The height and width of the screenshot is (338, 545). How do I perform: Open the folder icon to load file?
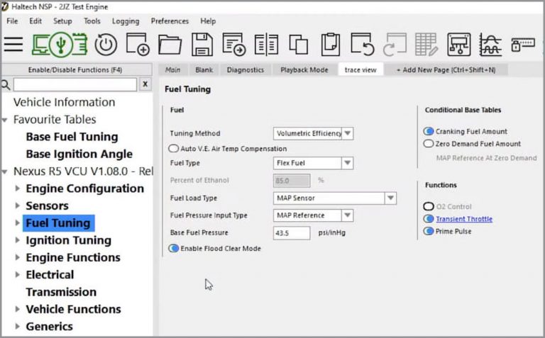pyautogui.click(x=170, y=44)
